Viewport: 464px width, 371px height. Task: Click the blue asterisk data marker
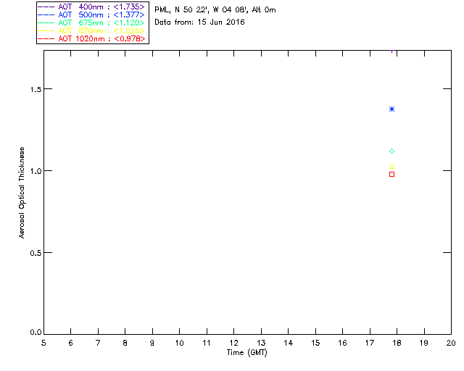click(x=391, y=109)
